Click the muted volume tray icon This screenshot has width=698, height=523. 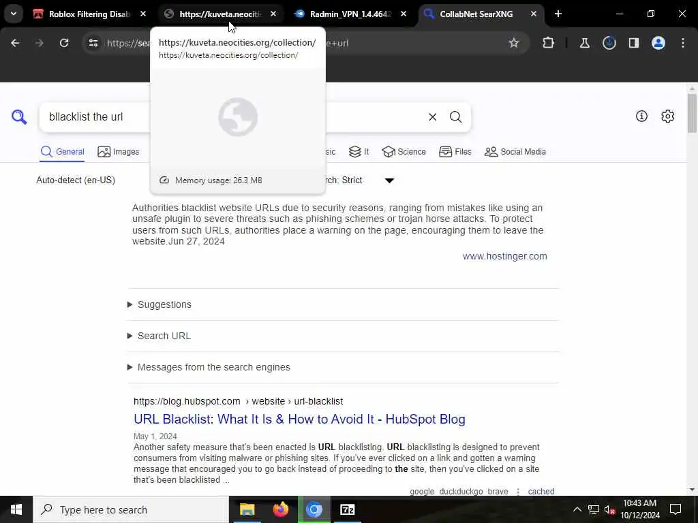(609, 509)
